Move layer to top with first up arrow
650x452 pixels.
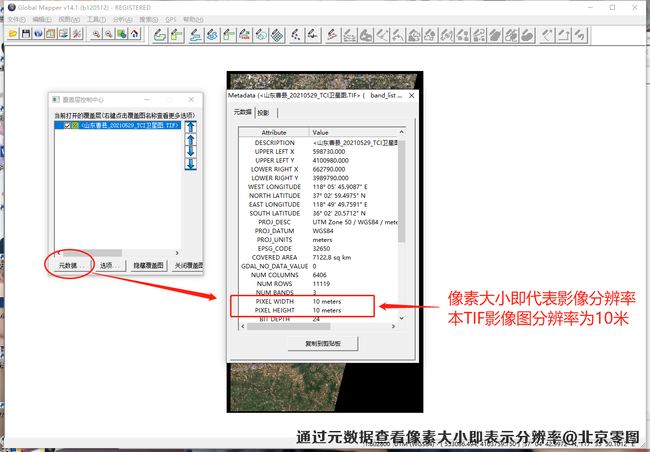coord(191,127)
